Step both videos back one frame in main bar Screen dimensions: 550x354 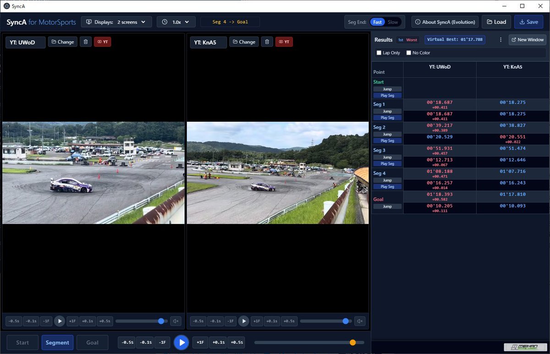[162, 342]
